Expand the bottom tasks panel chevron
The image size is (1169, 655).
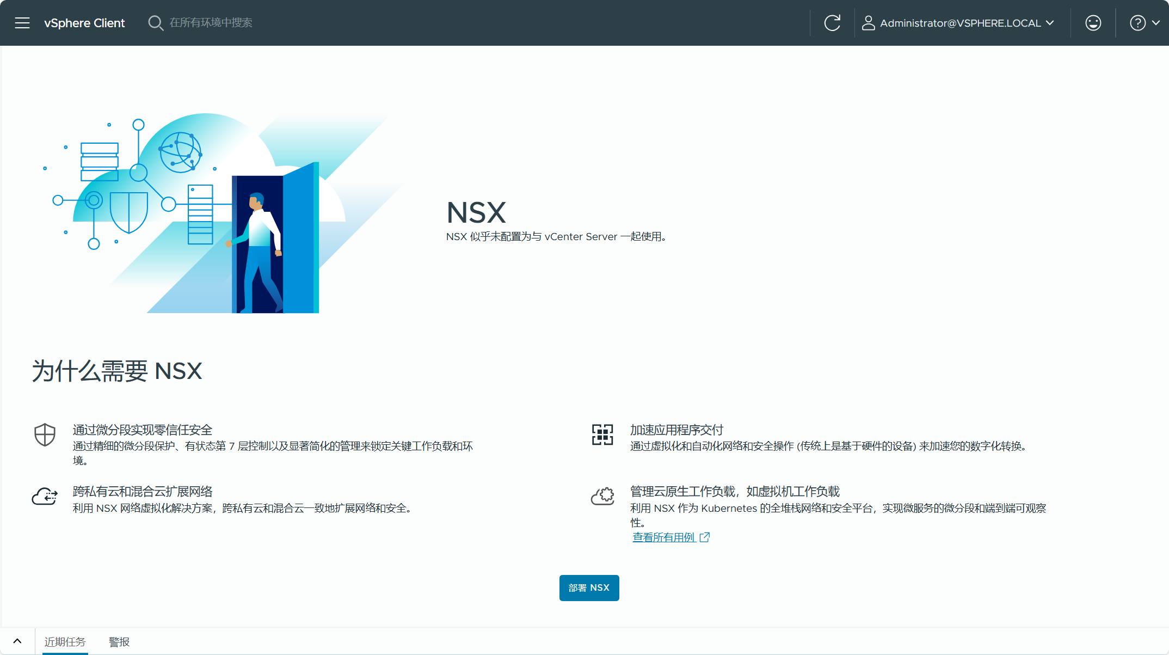pyautogui.click(x=17, y=641)
